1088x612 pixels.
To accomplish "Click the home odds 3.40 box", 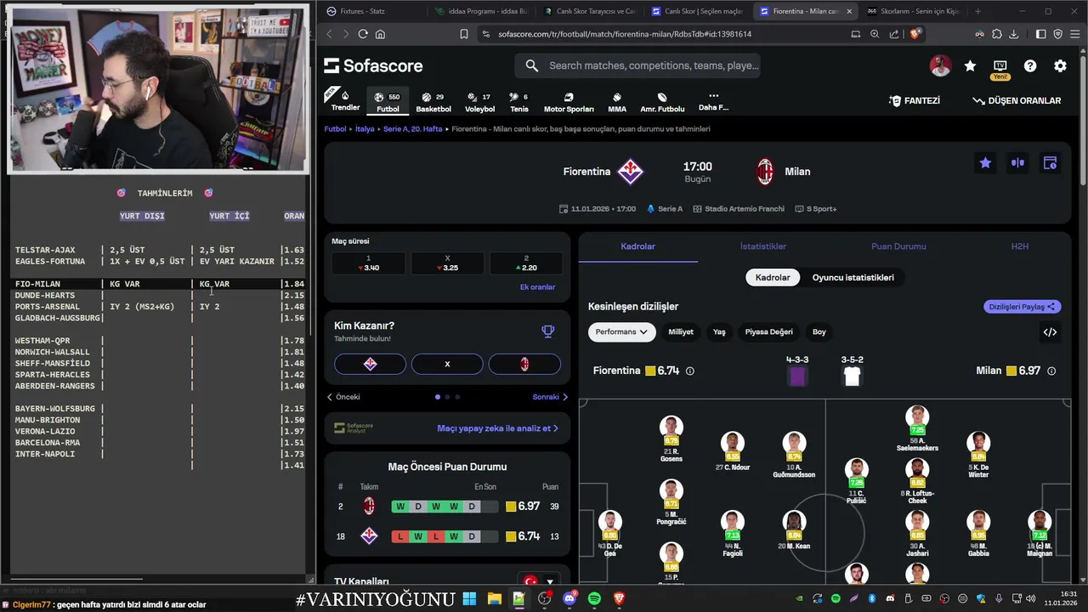I will [x=368, y=263].
